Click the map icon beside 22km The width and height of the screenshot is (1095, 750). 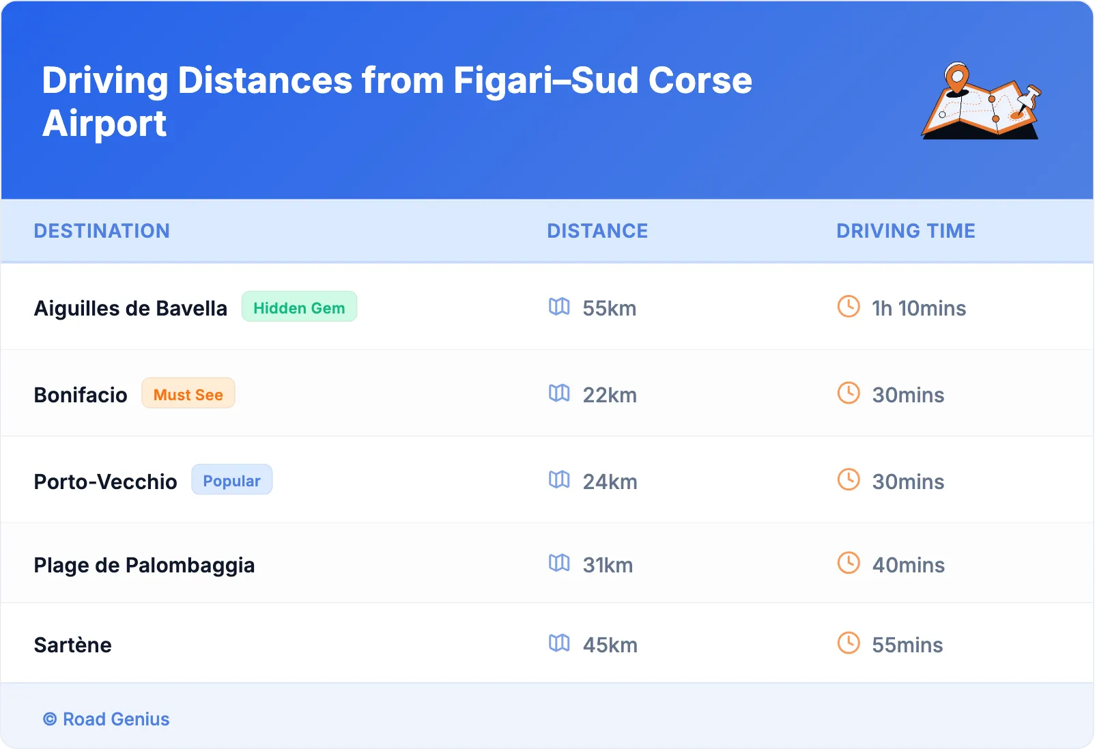click(x=559, y=393)
